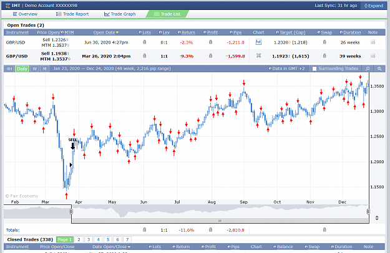This screenshot has height=253, width=390.
Task: Click the -2,810.8 total pips value
Action: pos(235,230)
